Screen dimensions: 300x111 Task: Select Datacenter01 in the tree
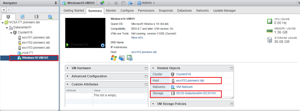point(22,28)
